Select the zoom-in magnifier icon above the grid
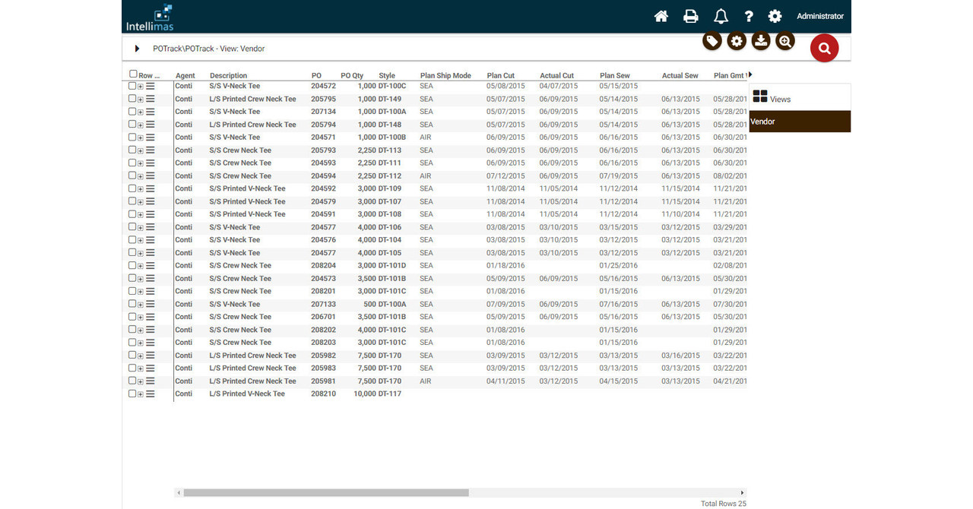This screenshot has width=973, height=509. pyautogui.click(x=785, y=41)
